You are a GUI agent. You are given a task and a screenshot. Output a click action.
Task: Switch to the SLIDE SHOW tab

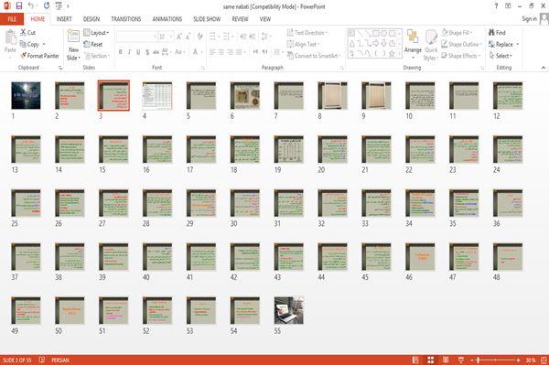tap(207, 19)
